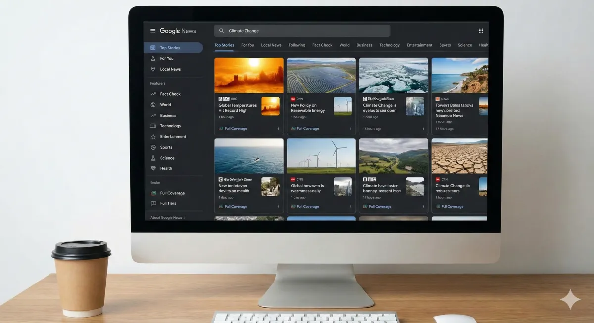Viewport: 594px width, 323px height.
Task: Open the orange sunset city image
Action: [249, 76]
